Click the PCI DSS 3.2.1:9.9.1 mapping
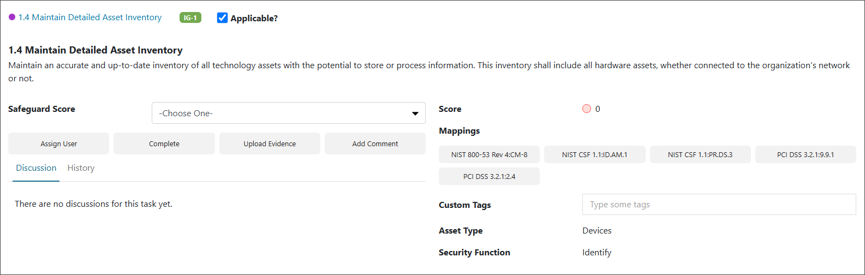The height and width of the screenshot is (275, 865). [806, 154]
